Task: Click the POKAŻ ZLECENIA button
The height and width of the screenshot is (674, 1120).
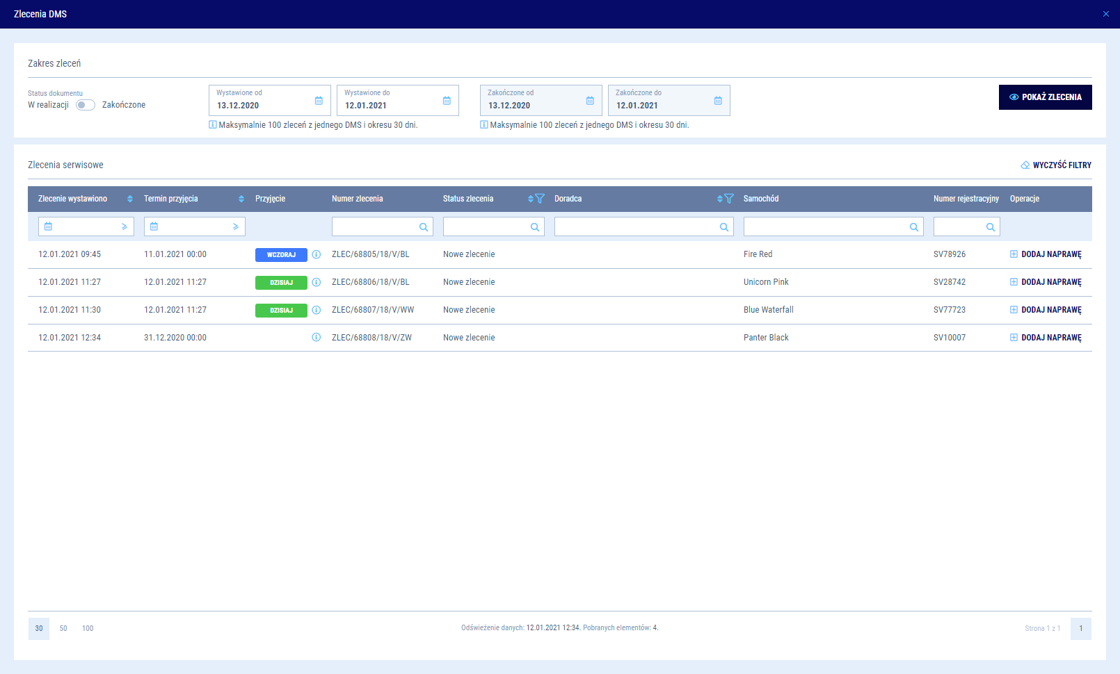Action: 1045,97
